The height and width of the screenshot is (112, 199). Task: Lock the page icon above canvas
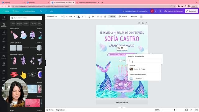(x=139, y=23)
